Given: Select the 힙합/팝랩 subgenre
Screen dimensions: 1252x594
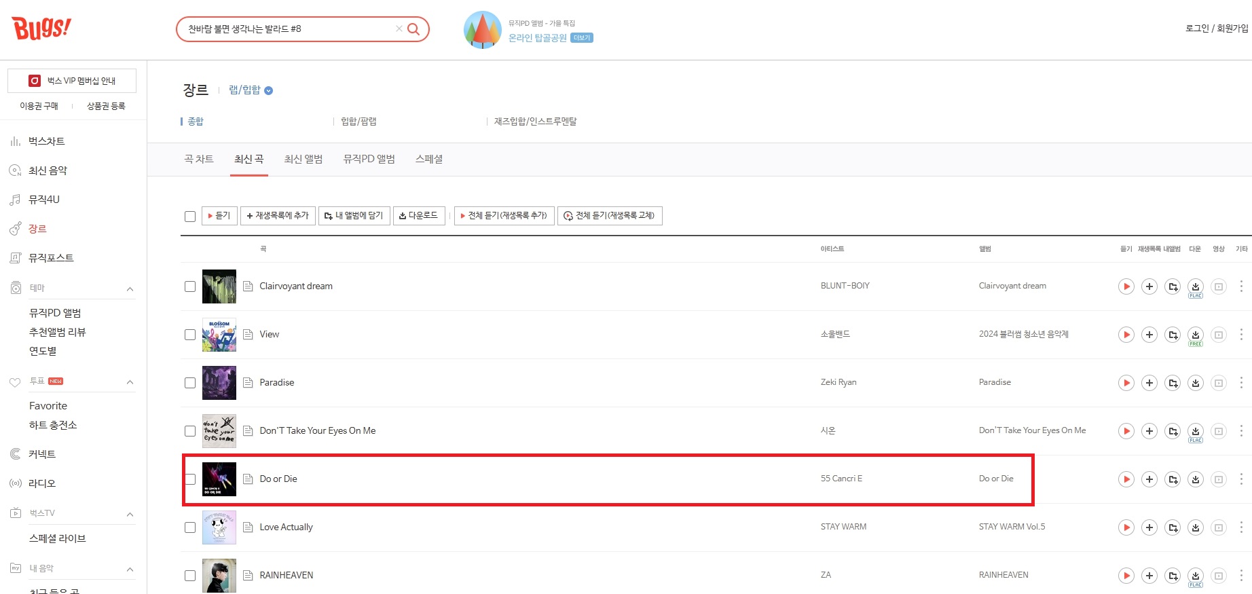Looking at the screenshot, I should coord(358,122).
